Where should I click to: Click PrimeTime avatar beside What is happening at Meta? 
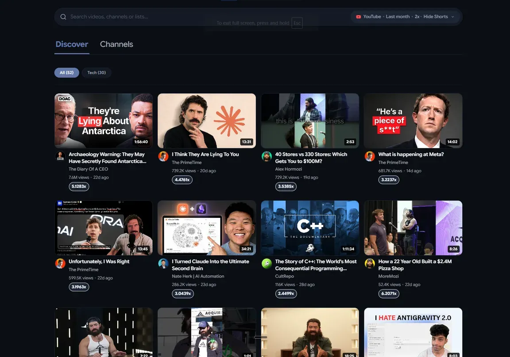tap(370, 156)
